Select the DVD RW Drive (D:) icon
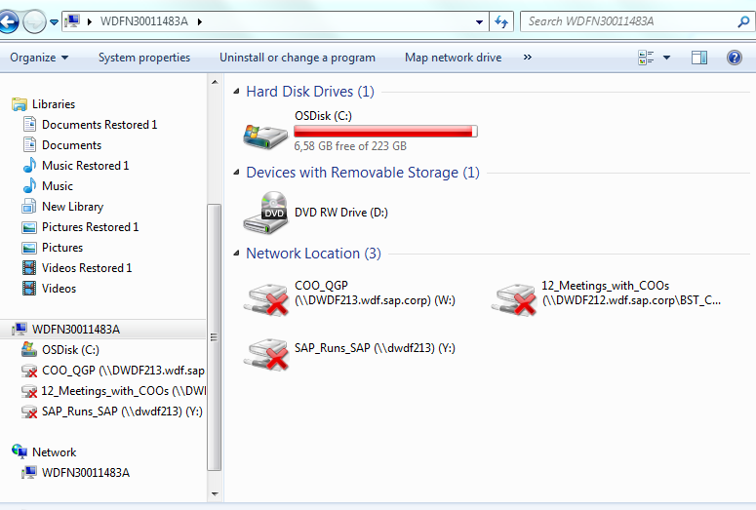 pyautogui.click(x=265, y=213)
